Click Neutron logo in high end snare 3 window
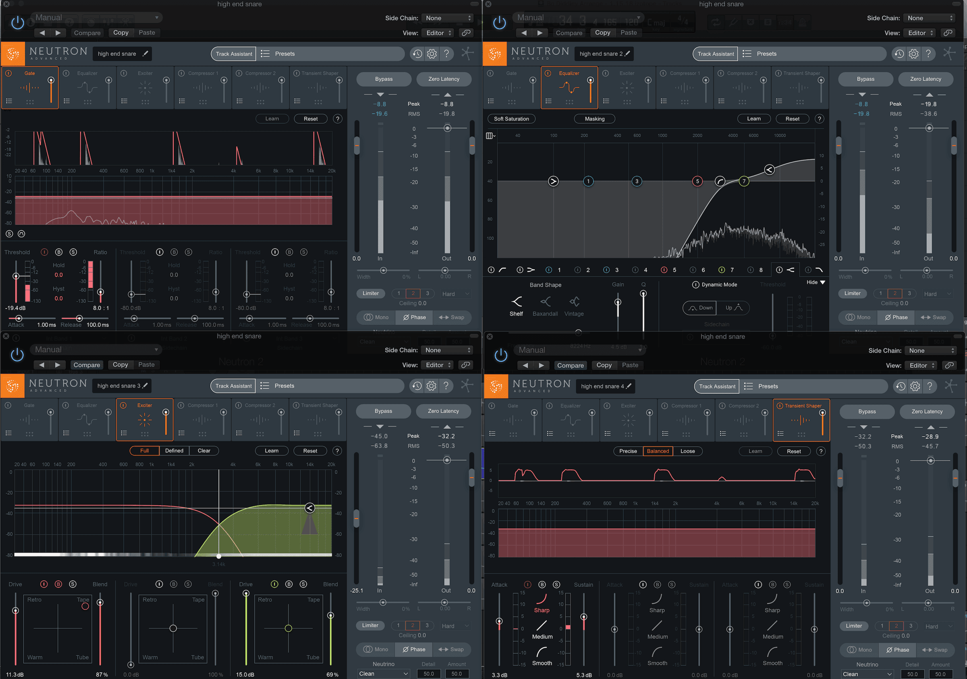The height and width of the screenshot is (679, 967). click(x=12, y=386)
